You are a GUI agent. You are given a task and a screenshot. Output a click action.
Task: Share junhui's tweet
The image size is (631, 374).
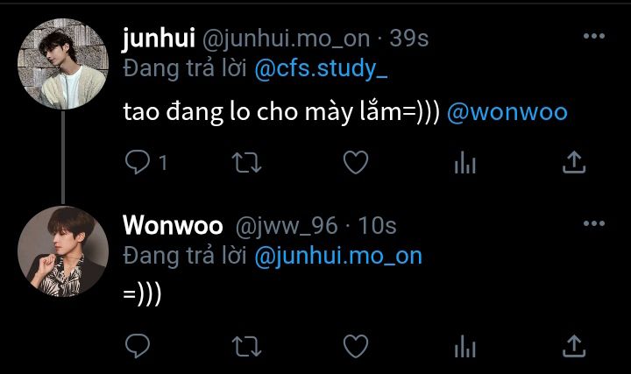point(574,162)
